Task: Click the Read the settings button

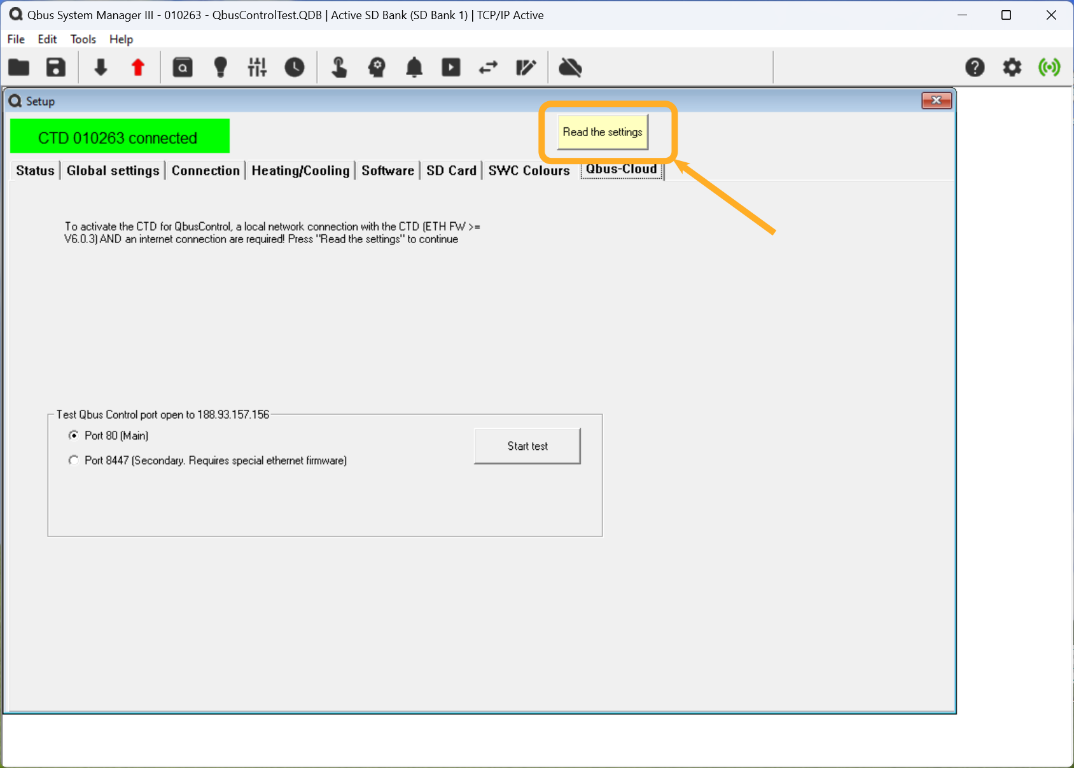Action: click(603, 132)
